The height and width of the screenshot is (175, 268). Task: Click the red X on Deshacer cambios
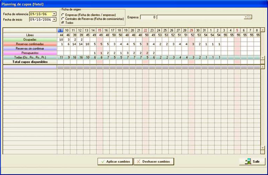coord(139,161)
